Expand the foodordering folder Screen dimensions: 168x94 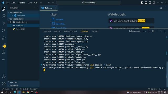point(23,22)
